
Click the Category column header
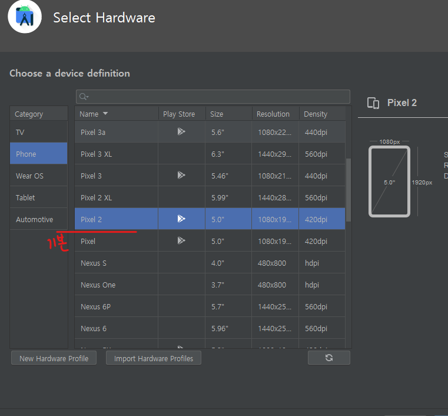tap(39, 114)
